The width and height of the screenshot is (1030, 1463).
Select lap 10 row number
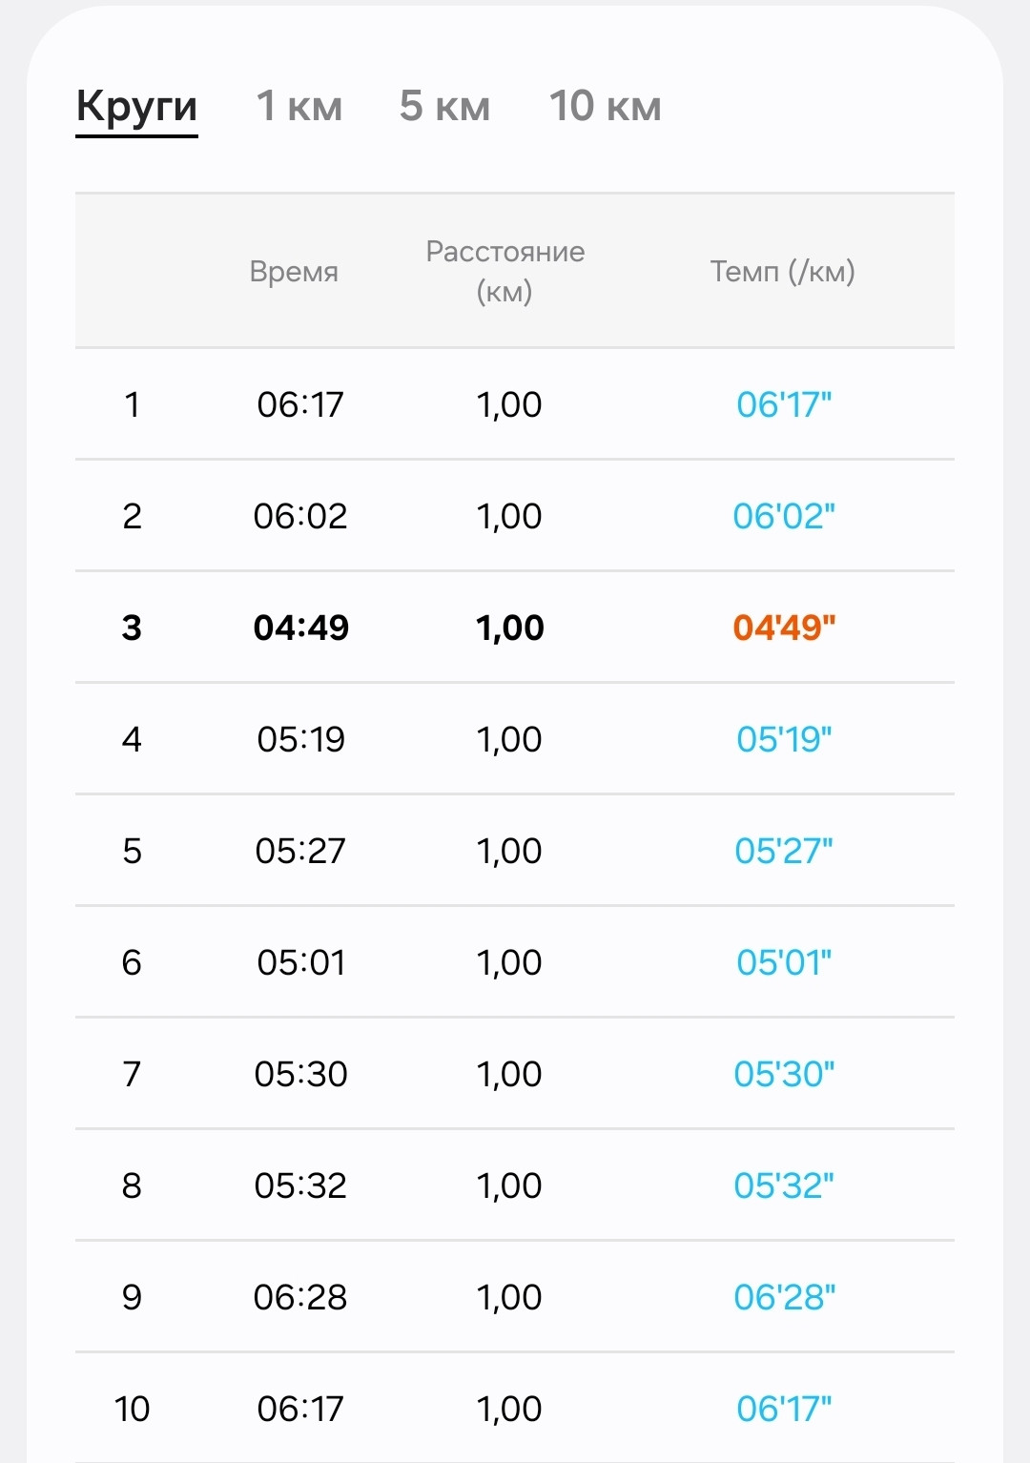point(132,1409)
